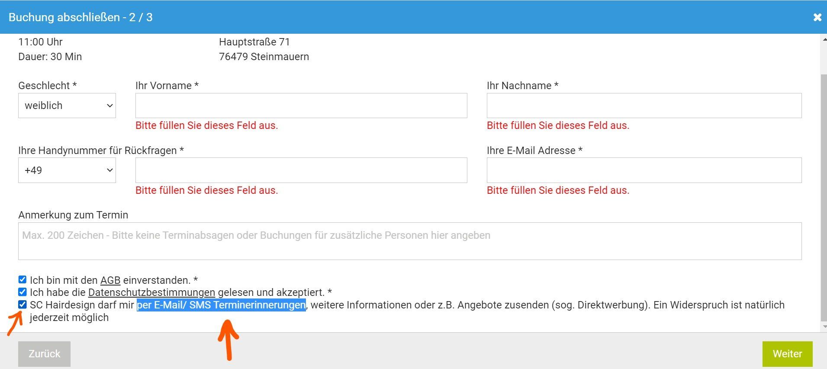Focus the Ihre E-Mail Adresse field
The width and height of the screenshot is (827, 369).
pos(644,170)
